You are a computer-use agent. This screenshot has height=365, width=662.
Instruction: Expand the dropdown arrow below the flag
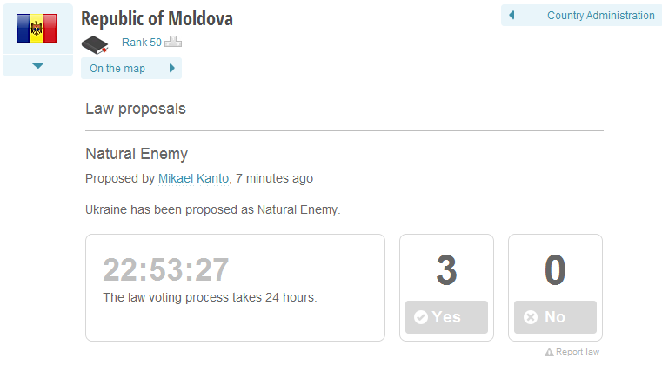37,65
